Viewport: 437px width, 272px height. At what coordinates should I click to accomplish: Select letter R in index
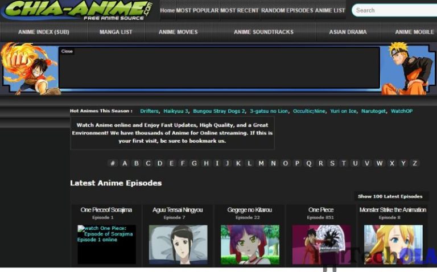point(321,163)
